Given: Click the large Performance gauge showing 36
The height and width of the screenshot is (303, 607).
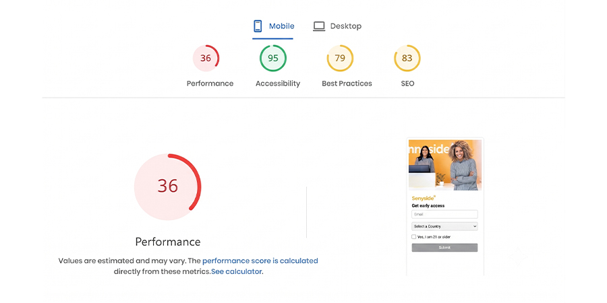Looking at the screenshot, I should 168,187.
